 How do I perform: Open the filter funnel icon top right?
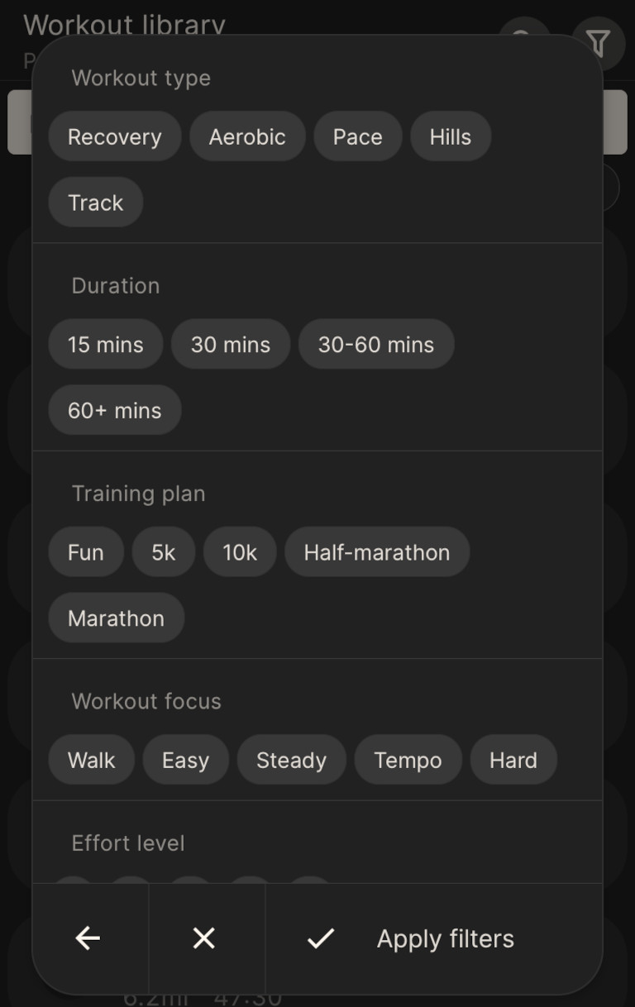(x=598, y=44)
